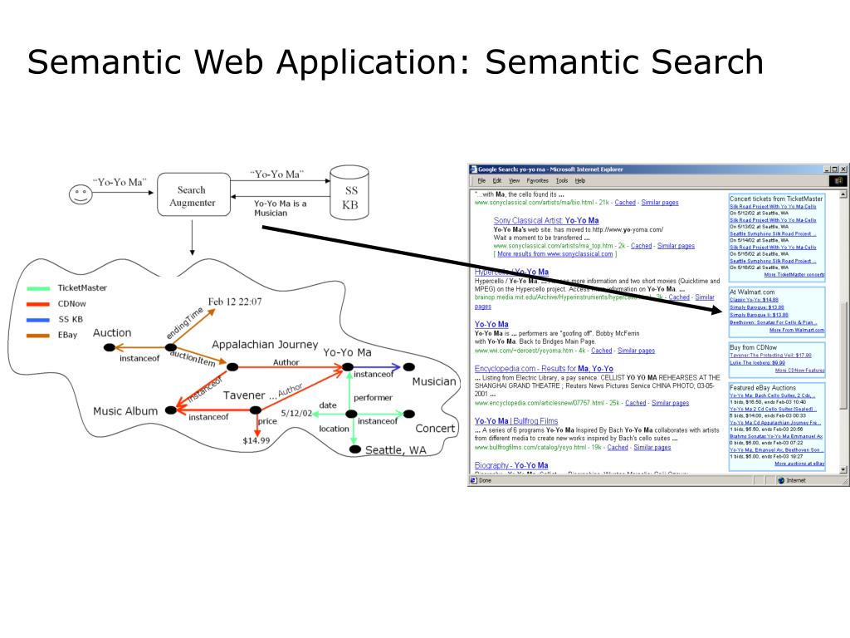The height and width of the screenshot is (638, 850).
Task: Click the blue SS KB legend swatch
Action: (38, 320)
